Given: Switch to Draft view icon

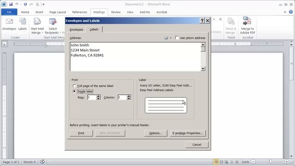Looking at the screenshot, I should coord(237,162).
